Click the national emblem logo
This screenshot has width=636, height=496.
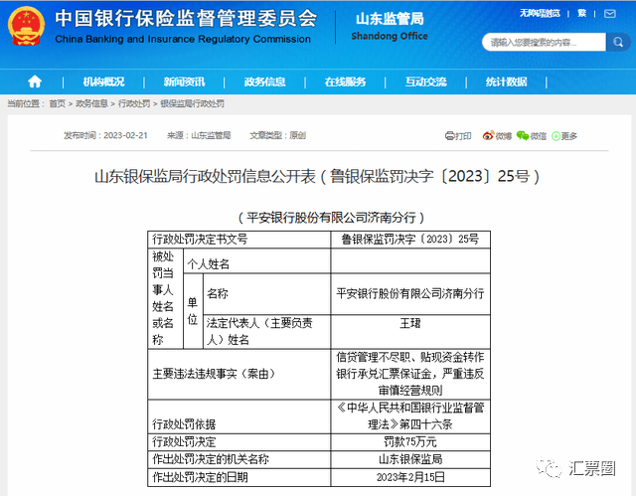coord(26,26)
